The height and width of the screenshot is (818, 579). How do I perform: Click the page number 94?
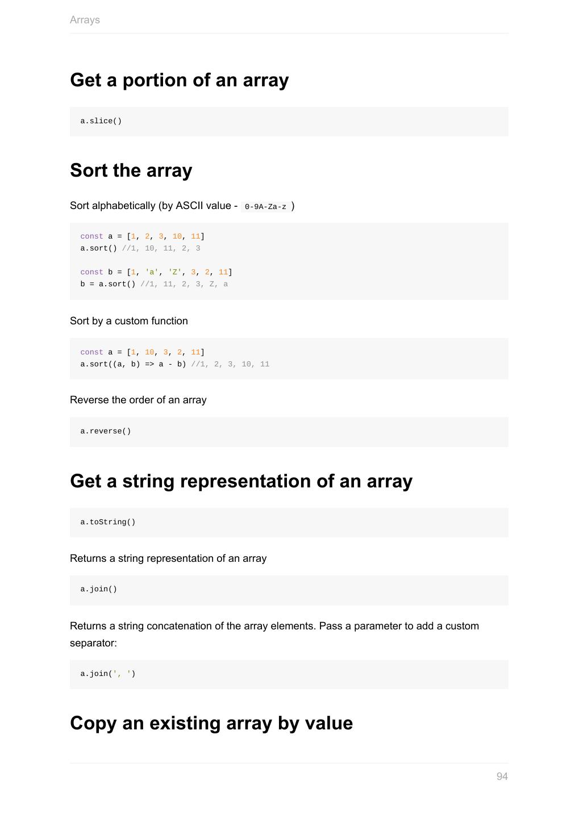click(x=502, y=777)
